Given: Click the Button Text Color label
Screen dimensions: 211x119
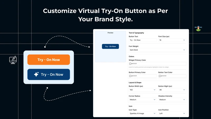Looking at the screenshot, I should [x=165, y=72].
